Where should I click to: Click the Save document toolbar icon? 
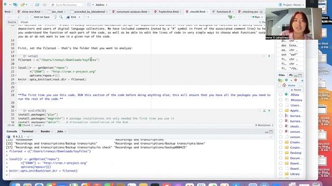37,5
